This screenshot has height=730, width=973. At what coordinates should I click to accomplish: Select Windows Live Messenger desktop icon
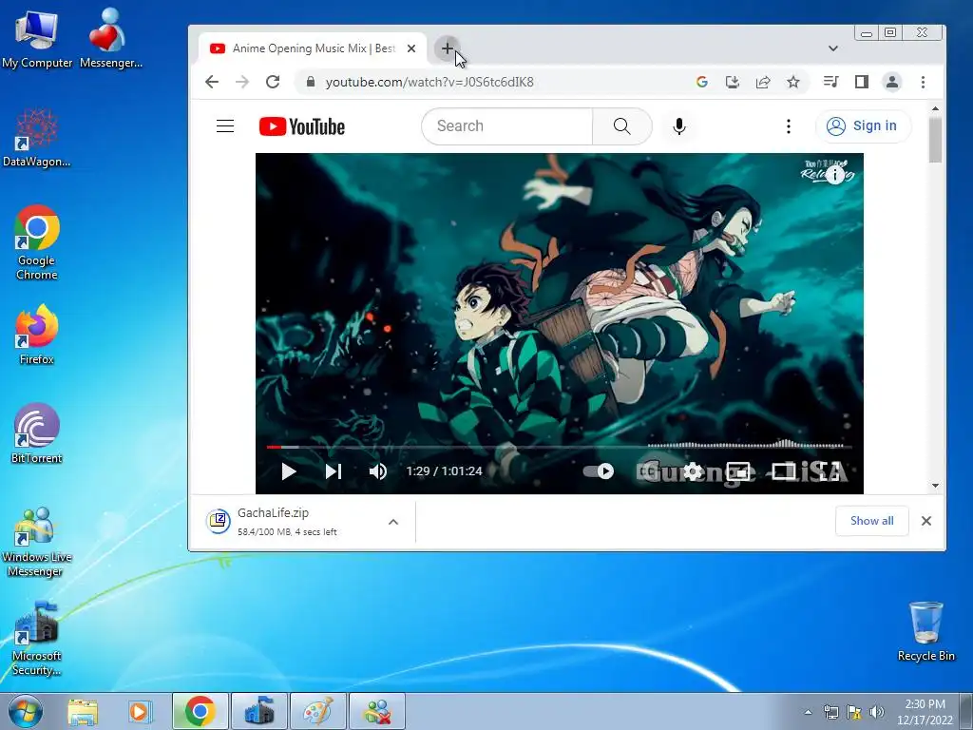(x=37, y=542)
